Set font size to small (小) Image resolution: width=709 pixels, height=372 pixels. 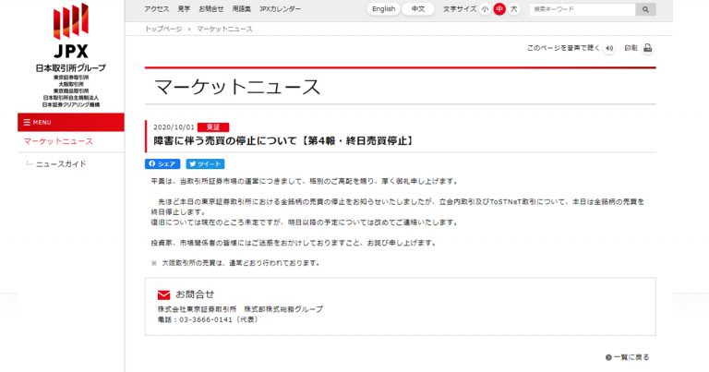coord(486,9)
